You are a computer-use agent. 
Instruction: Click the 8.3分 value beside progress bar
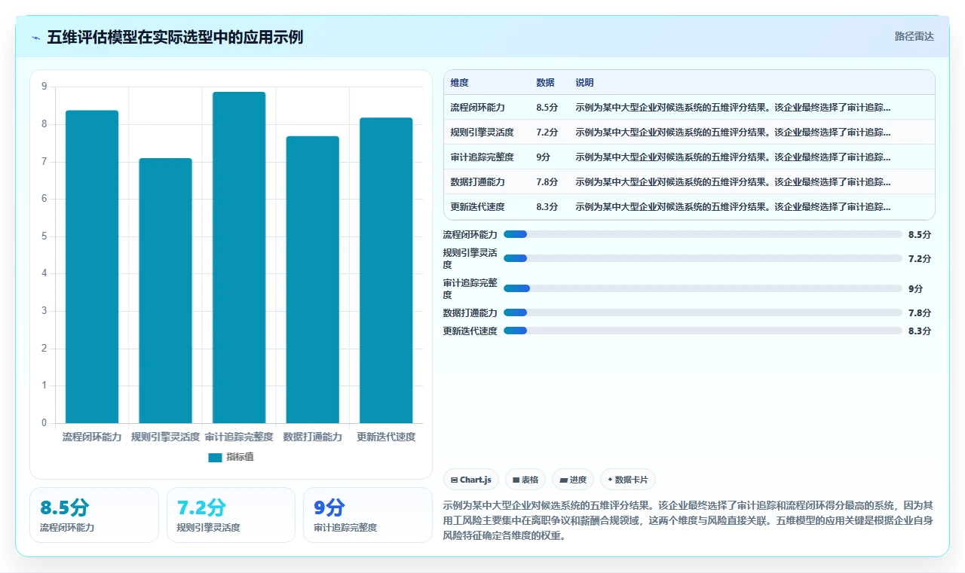tap(920, 331)
